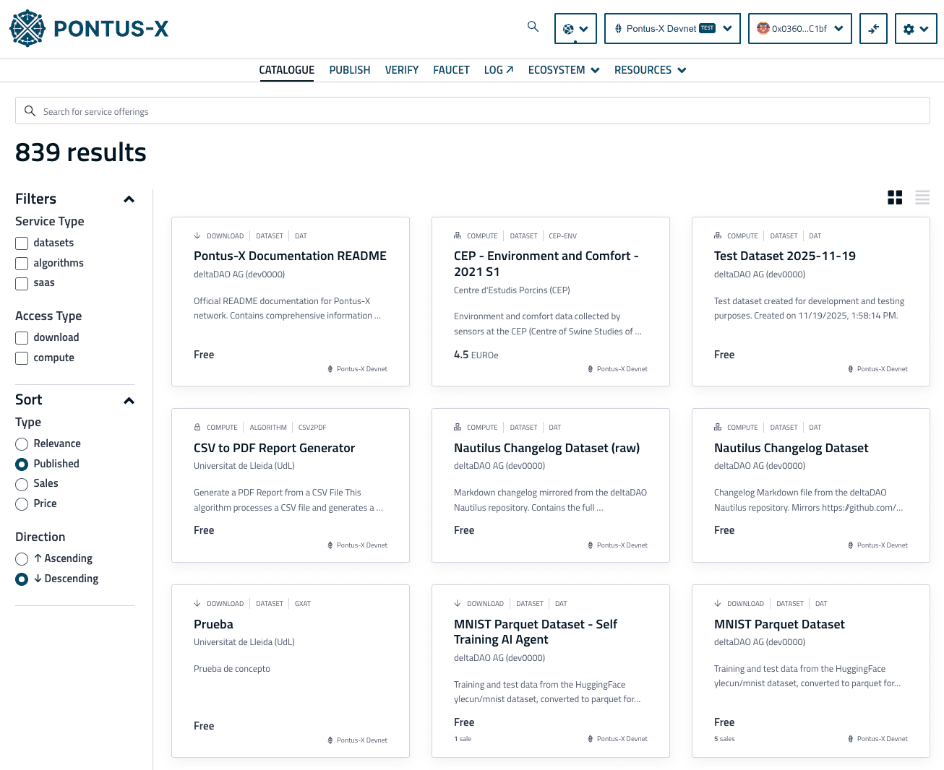Check the compute access type filter

tap(21, 358)
